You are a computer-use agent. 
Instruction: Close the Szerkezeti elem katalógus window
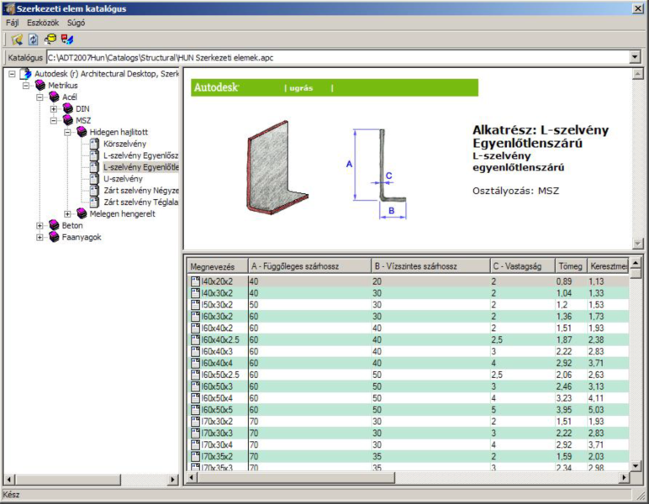[x=638, y=8]
